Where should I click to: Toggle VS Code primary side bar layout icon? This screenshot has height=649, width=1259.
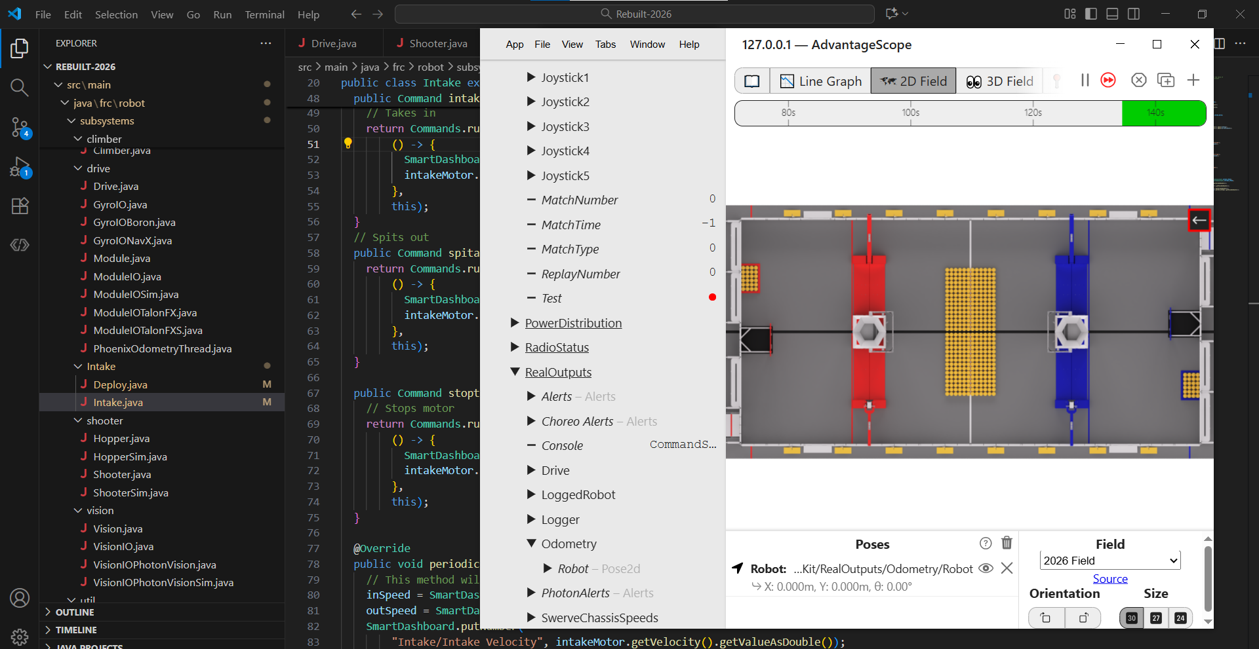1091,14
